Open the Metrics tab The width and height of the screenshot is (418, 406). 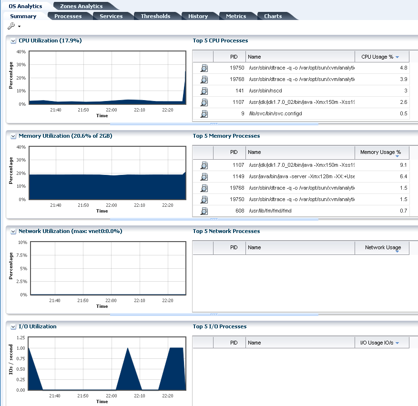[236, 16]
